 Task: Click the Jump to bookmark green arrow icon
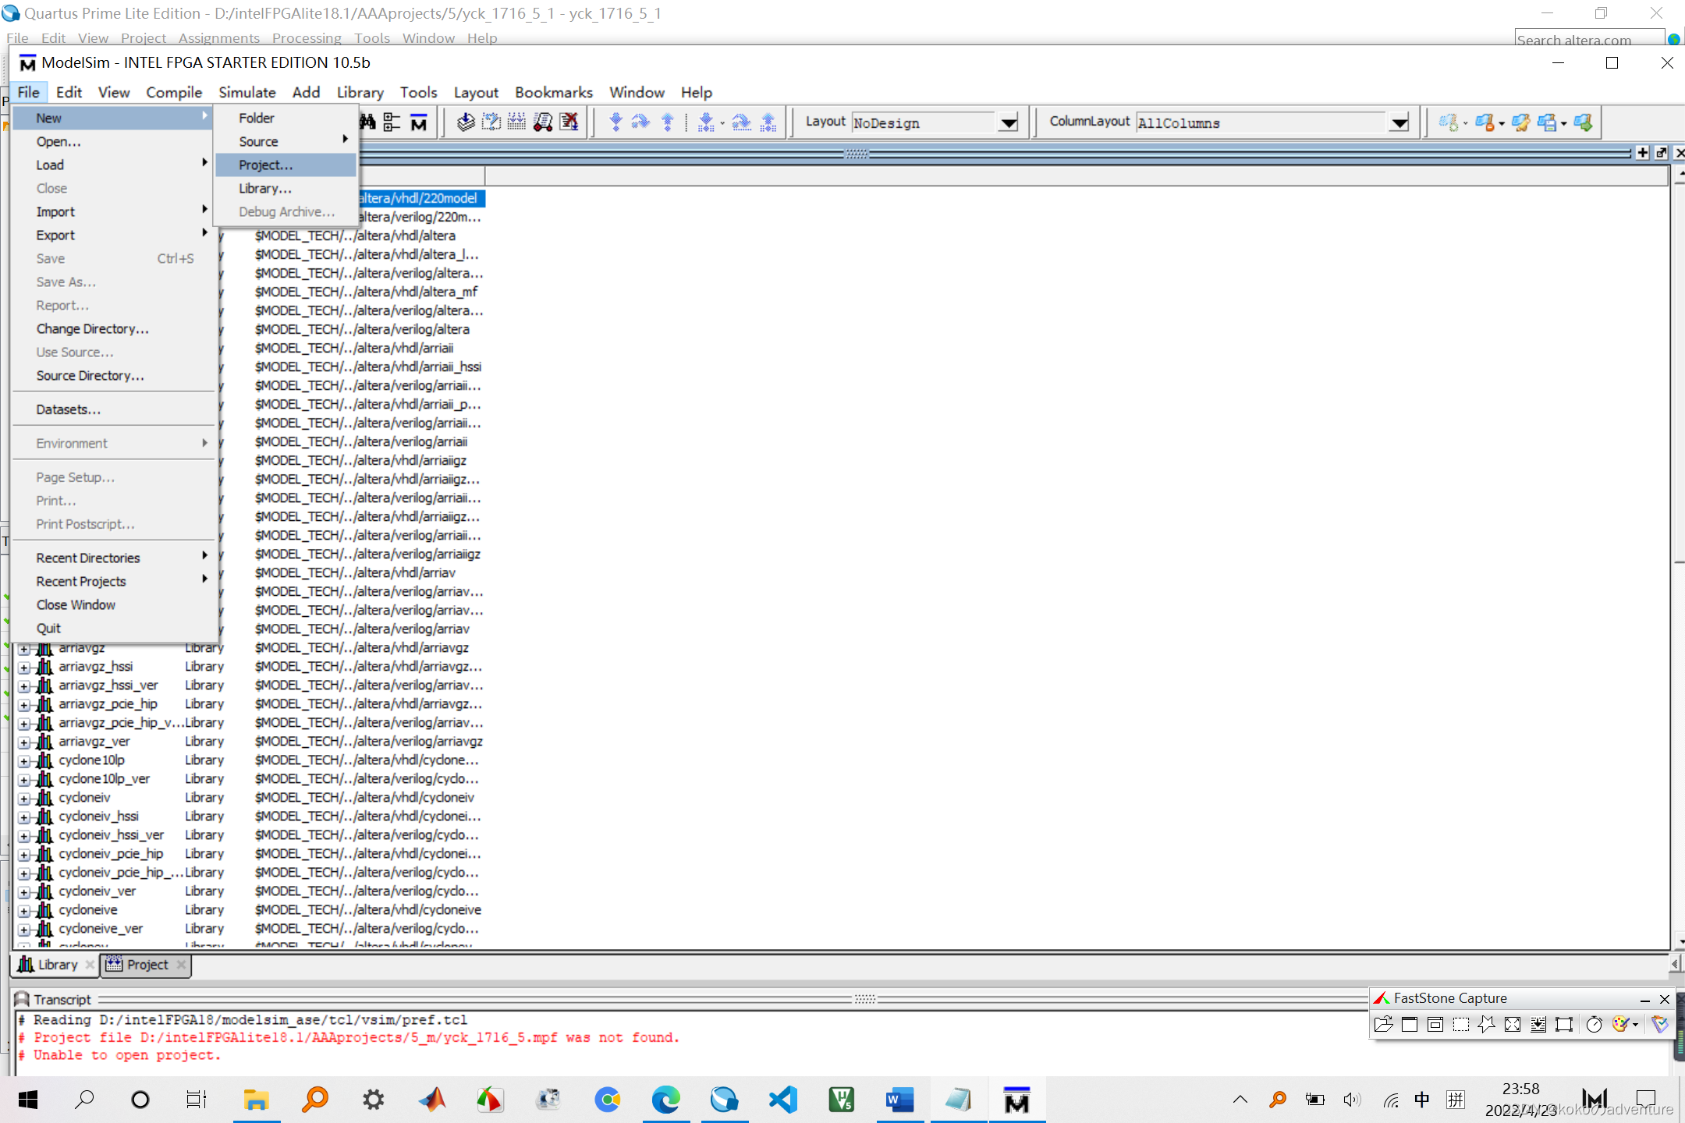[1583, 122]
